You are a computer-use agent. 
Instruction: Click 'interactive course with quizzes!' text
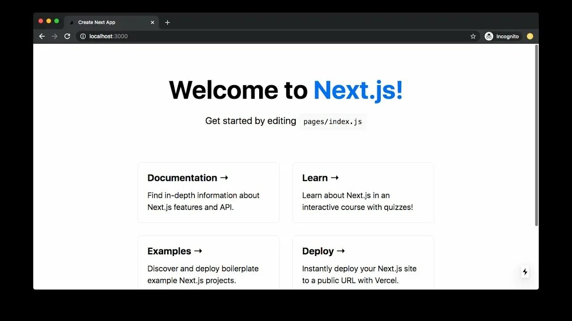tap(357, 207)
